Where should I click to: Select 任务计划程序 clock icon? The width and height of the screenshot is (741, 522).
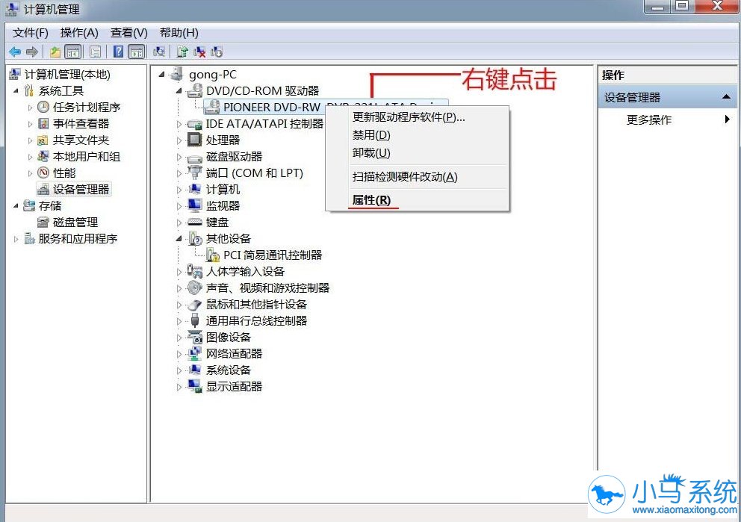43,107
